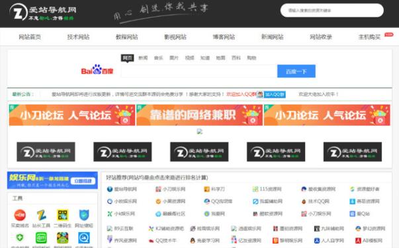Open the rightmost 小刀论坛 人气论坛 banner

click(327, 115)
